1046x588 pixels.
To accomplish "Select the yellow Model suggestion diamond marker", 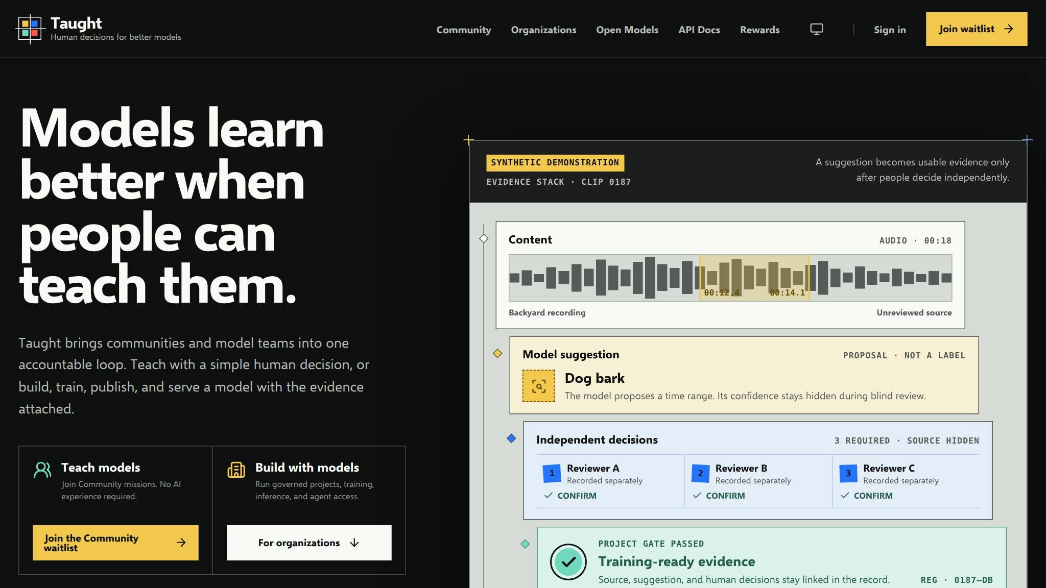I will (497, 353).
